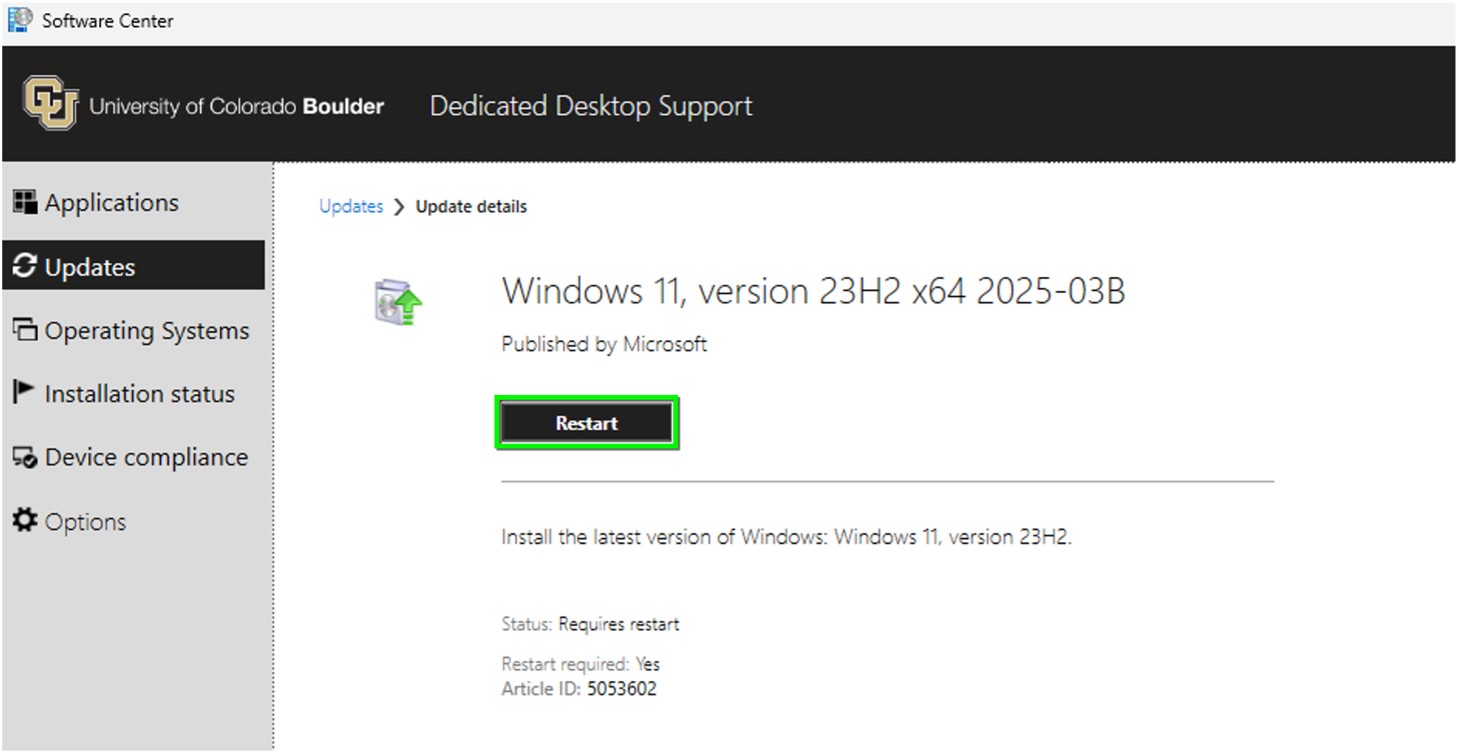Click the Windows update package icon
The width and height of the screenshot is (1459, 754).
tap(398, 302)
